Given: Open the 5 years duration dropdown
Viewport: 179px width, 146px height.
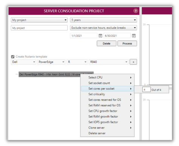Looking at the screenshot, I should (x=103, y=20).
